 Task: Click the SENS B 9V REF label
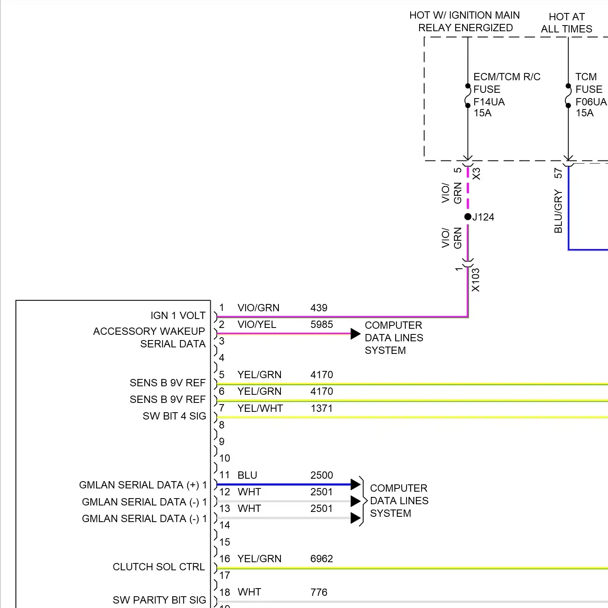(x=167, y=383)
